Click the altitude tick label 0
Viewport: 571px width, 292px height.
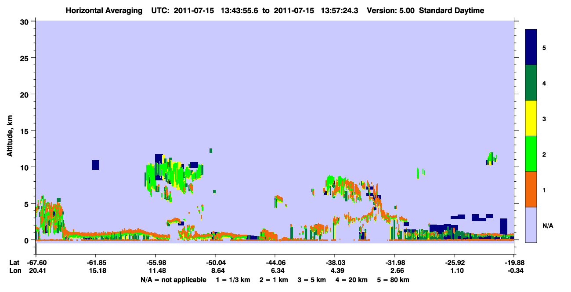click(27, 240)
